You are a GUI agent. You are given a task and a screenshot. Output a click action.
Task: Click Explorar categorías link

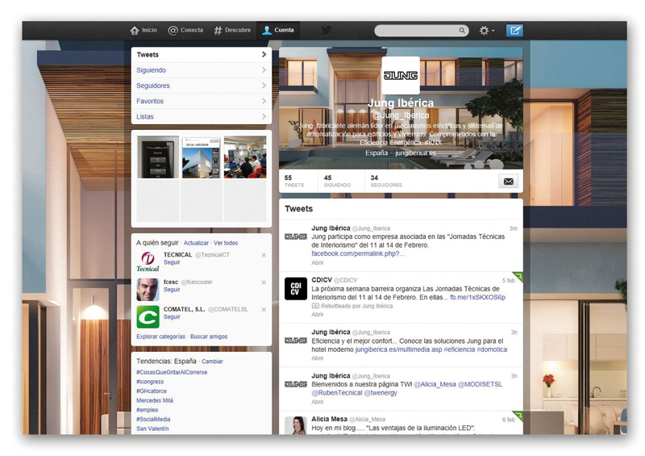pos(160,337)
